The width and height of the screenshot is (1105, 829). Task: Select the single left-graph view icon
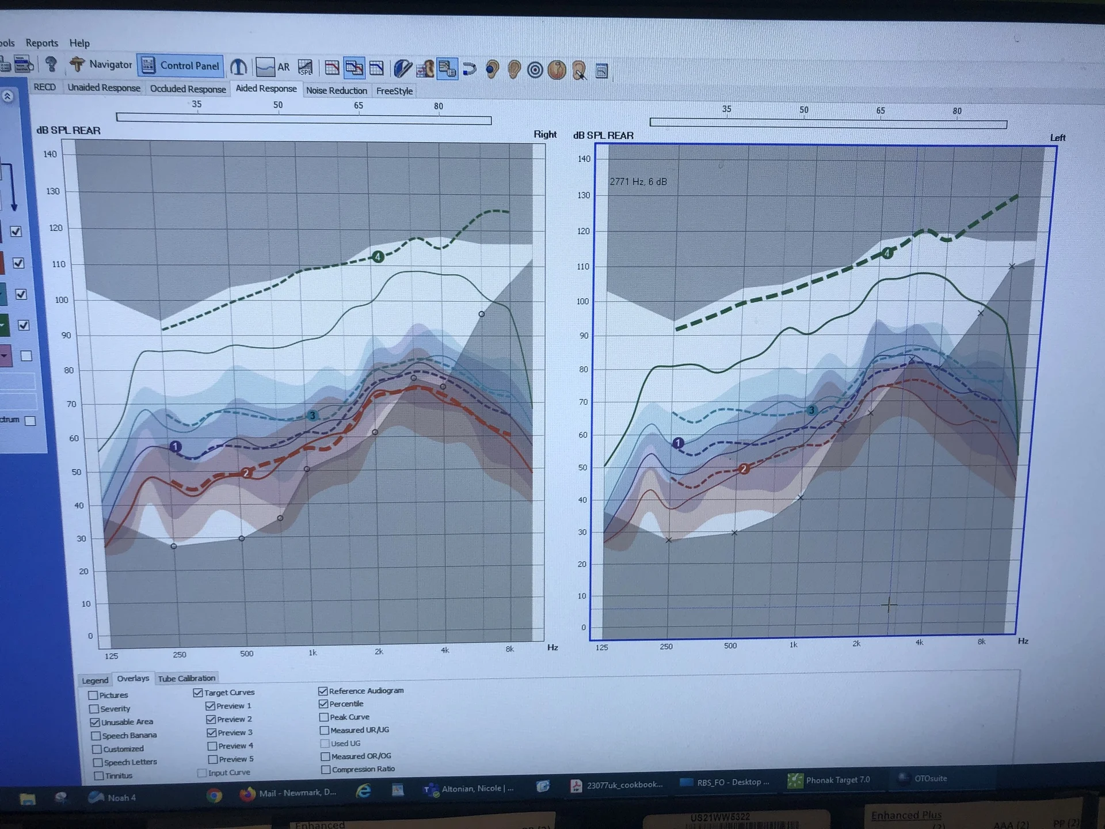(377, 69)
